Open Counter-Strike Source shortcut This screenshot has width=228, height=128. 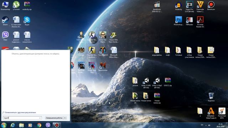92,37
